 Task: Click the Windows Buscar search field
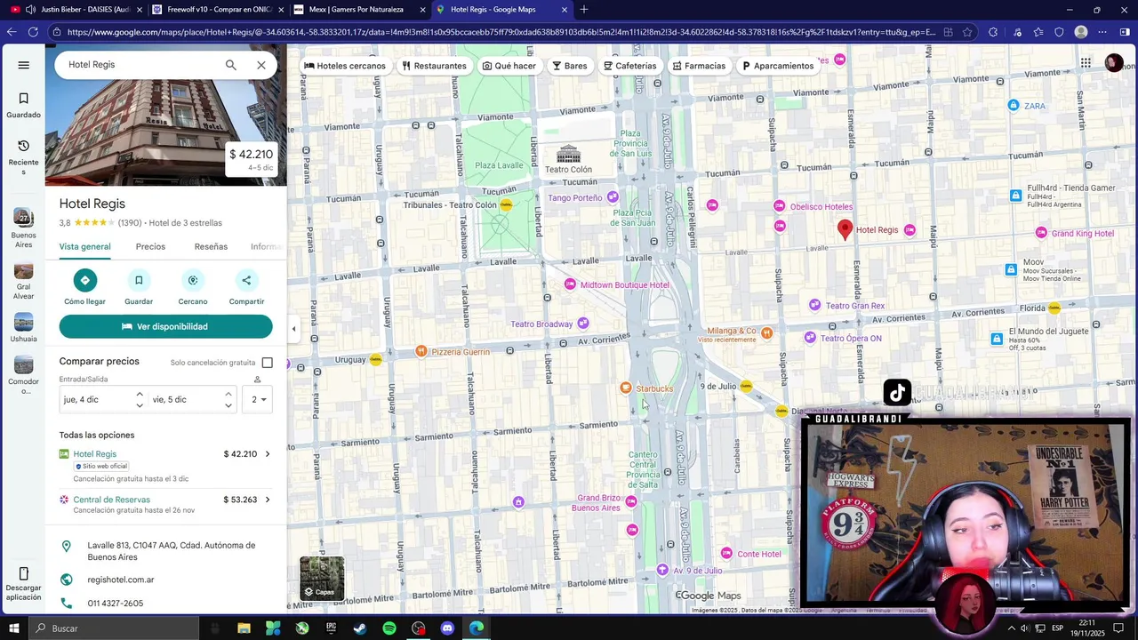(114, 628)
